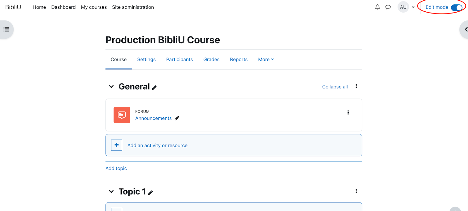468x211 pixels.
Task: Click the General section heading text
Action: tap(134, 87)
